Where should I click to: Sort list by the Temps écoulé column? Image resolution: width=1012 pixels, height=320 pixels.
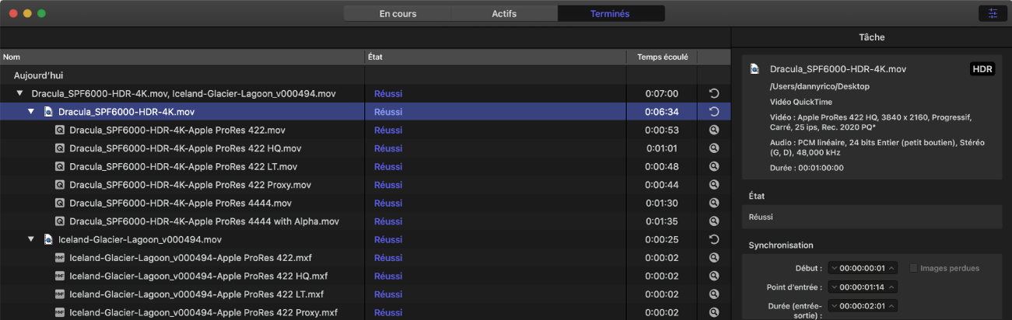click(x=662, y=57)
